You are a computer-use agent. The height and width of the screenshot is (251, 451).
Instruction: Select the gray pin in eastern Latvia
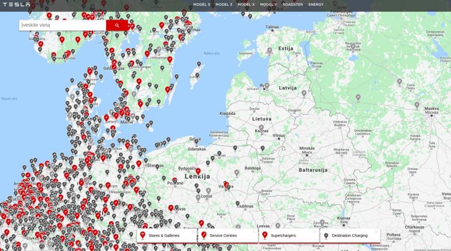pyautogui.click(x=304, y=93)
